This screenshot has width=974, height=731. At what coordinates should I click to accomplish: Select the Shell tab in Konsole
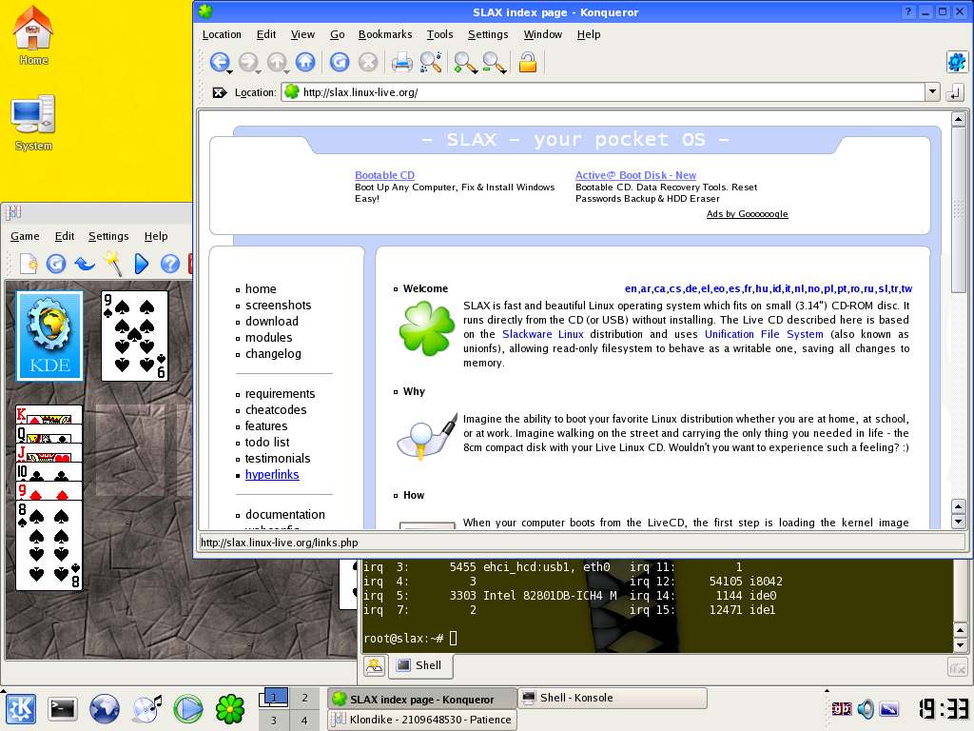pyautogui.click(x=420, y=665)
